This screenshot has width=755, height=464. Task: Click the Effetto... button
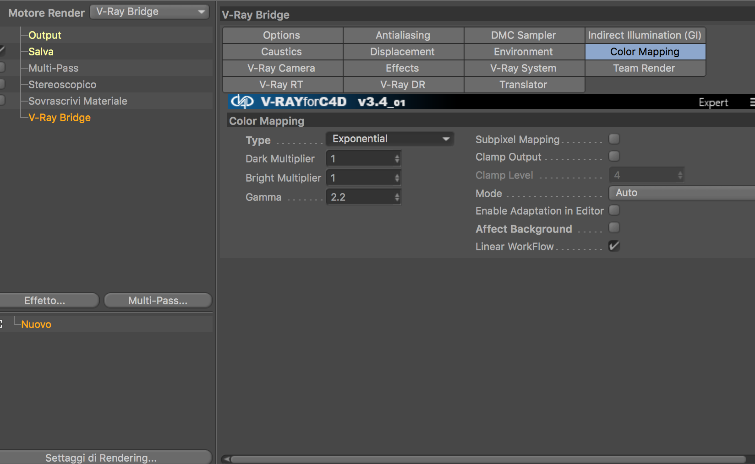(49, 301)
